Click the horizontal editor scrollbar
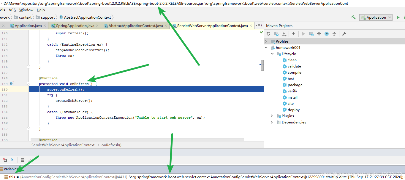This screenshot has width=405, height=180. 137,140
